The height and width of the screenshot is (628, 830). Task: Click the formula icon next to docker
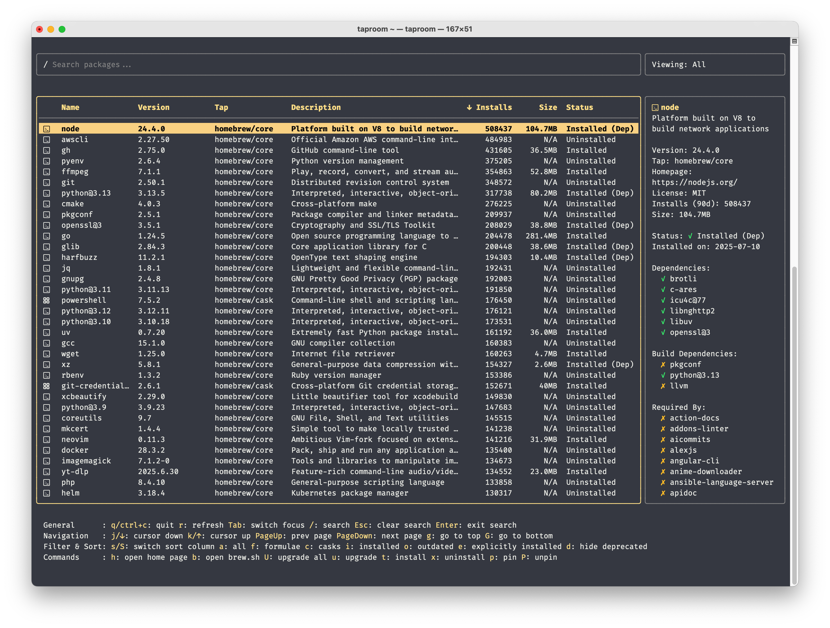click(46, 450)
